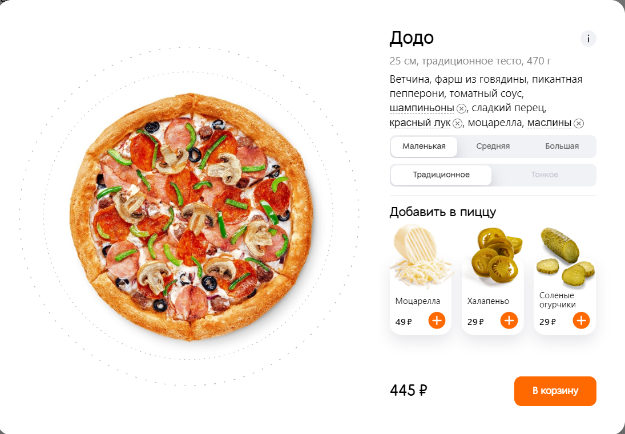
Task: Click the шампиньоны ingredient link
Action: (422, 108)
